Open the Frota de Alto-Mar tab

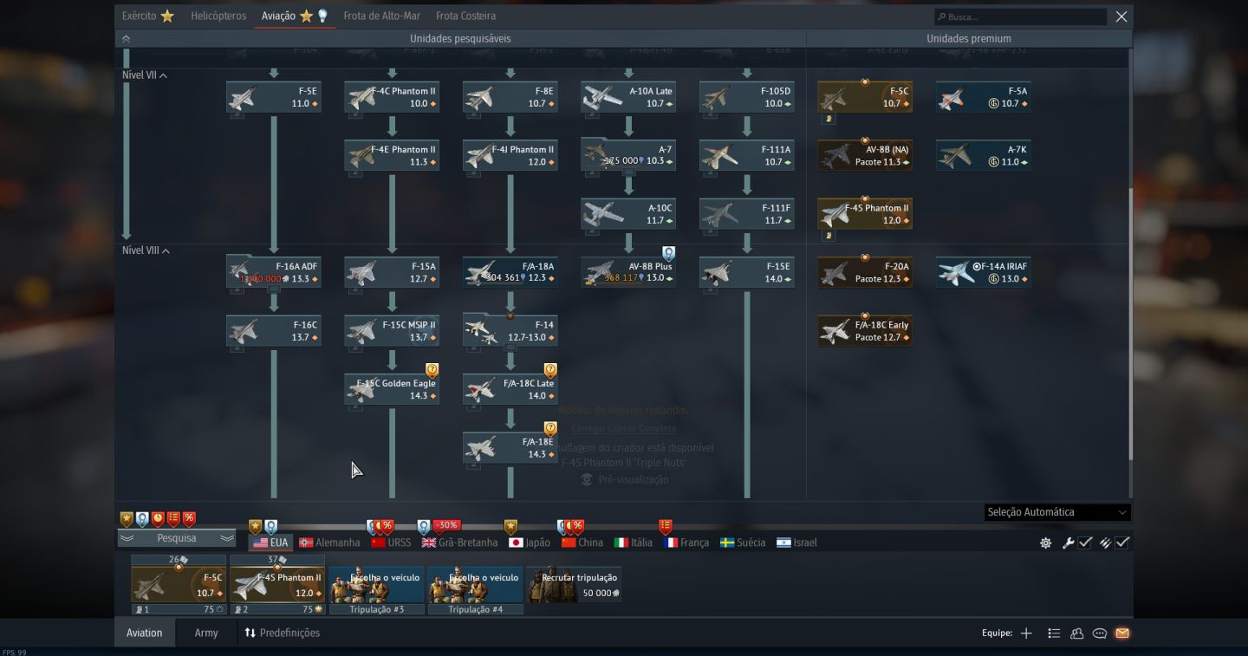(x=381, y=16)
